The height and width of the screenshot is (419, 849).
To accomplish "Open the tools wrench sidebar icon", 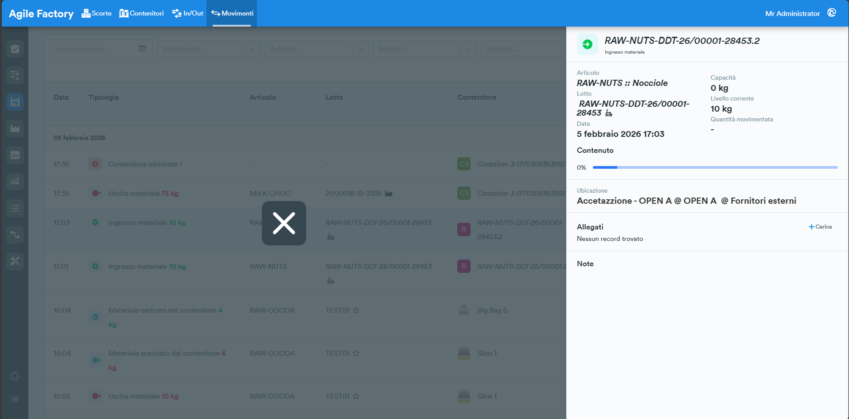I will click(15, 261).
